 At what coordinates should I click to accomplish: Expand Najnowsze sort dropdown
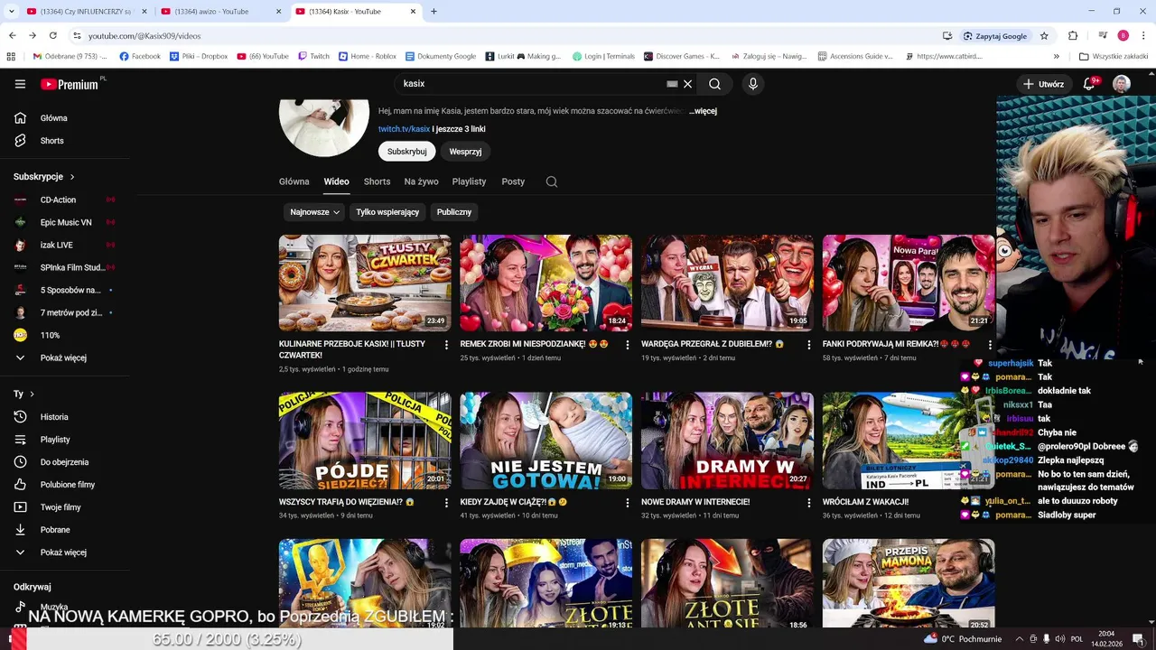[314, 212]
